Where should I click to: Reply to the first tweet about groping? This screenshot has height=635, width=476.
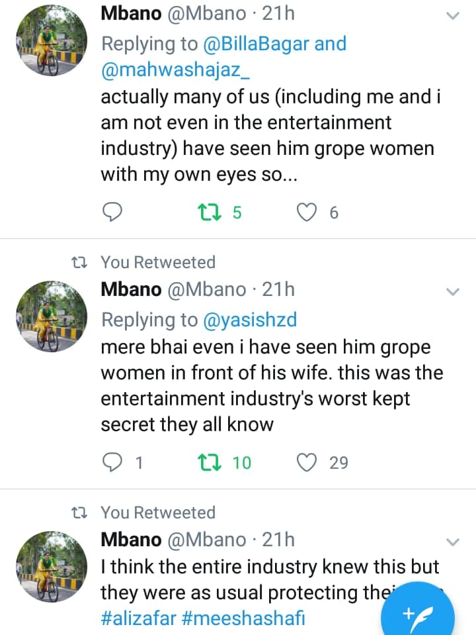click(114, 212)
